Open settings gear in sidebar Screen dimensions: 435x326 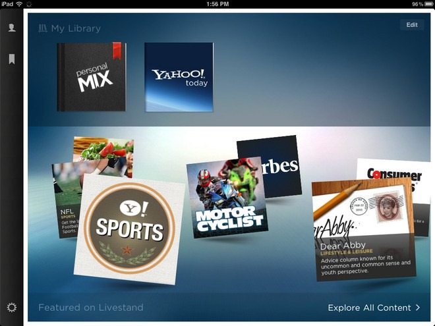pyautogui.click(x=12, y=308)
